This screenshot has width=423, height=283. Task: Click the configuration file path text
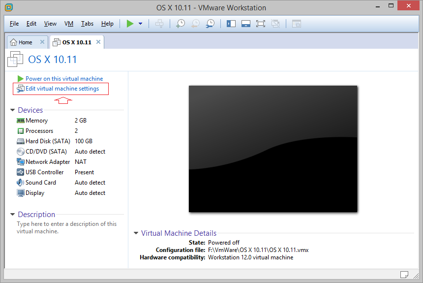pos(258,250)
